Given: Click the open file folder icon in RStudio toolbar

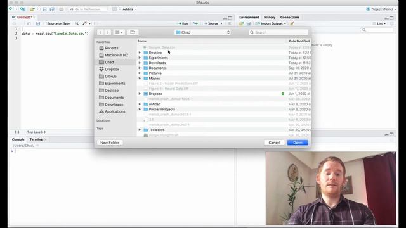Looking at the screenshot, I should click(32, 9).
